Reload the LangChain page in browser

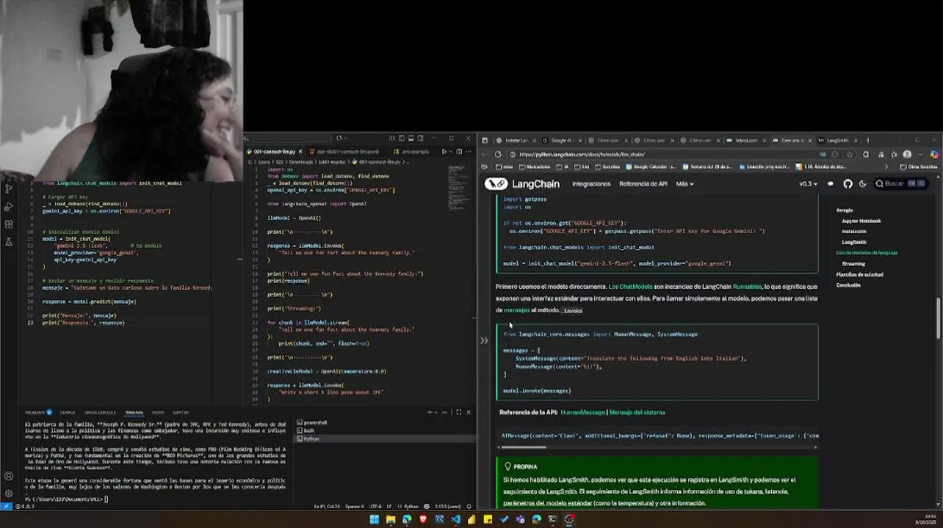tap(498, 154)
